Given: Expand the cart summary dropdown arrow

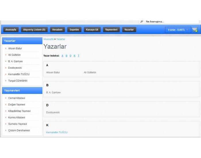Looking at the screenshot, I should [x=187, y=30].
